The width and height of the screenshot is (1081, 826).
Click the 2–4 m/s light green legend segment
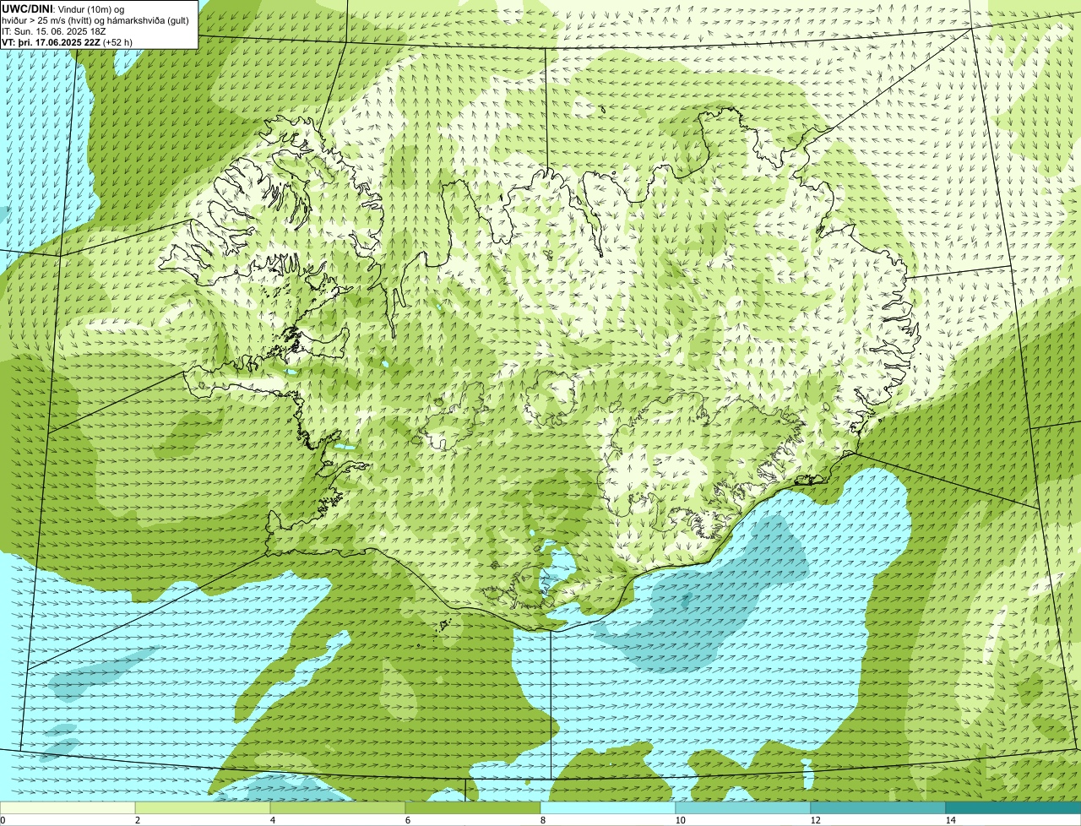tap(203, 807)
